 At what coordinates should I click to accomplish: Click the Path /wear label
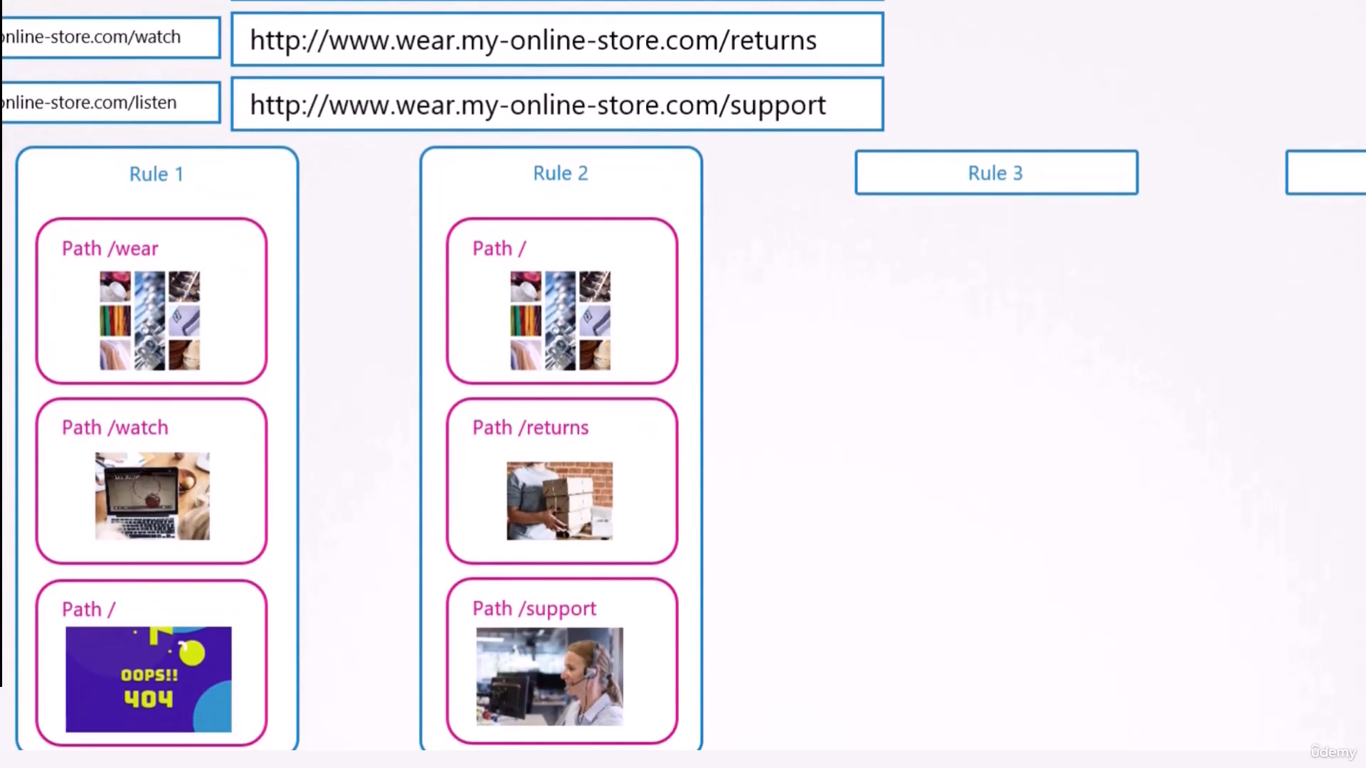click(110, 249)
